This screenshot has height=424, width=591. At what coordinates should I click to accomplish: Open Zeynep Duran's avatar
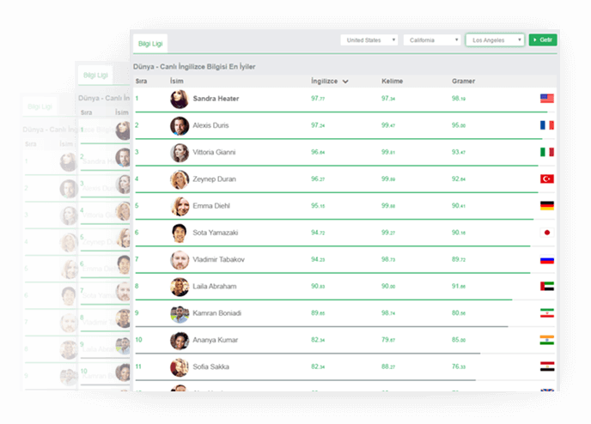(180, 179)
